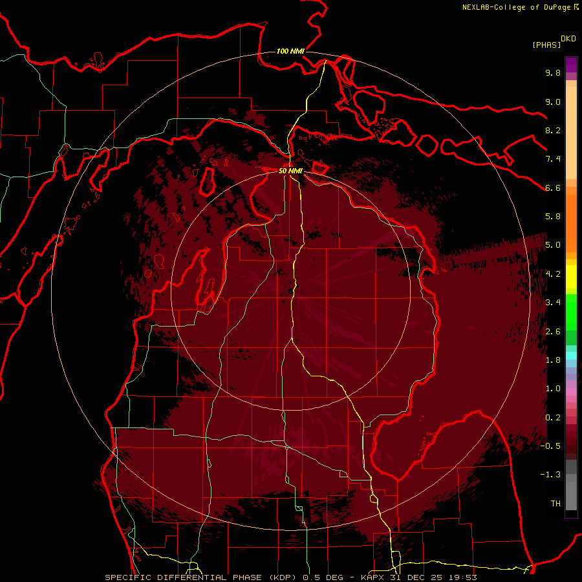The width and height of the screenshot is (582, 582).
Task: Click the -0.5 legend value
Action: tap(550, 446)
